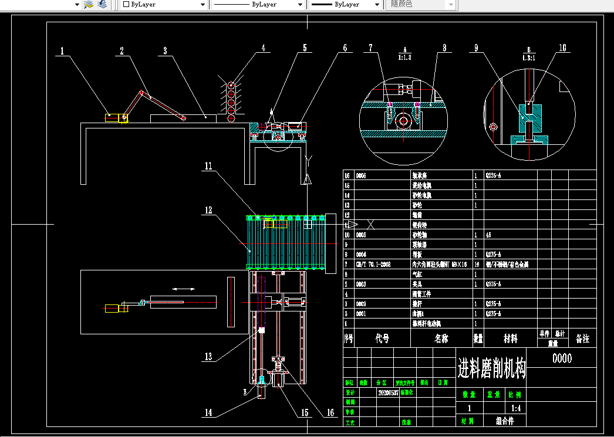Click the thick lineweight preview sample
Screen dimensions: 614x437
[x=322, y=5]
